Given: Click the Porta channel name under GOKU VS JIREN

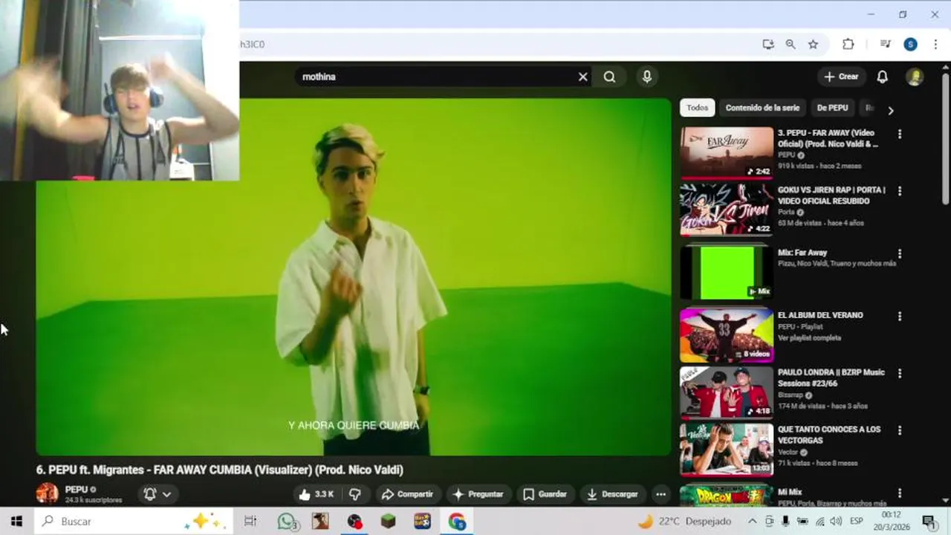Looking at the screenshot, I should pyautogui.click(x=786, y=212).
